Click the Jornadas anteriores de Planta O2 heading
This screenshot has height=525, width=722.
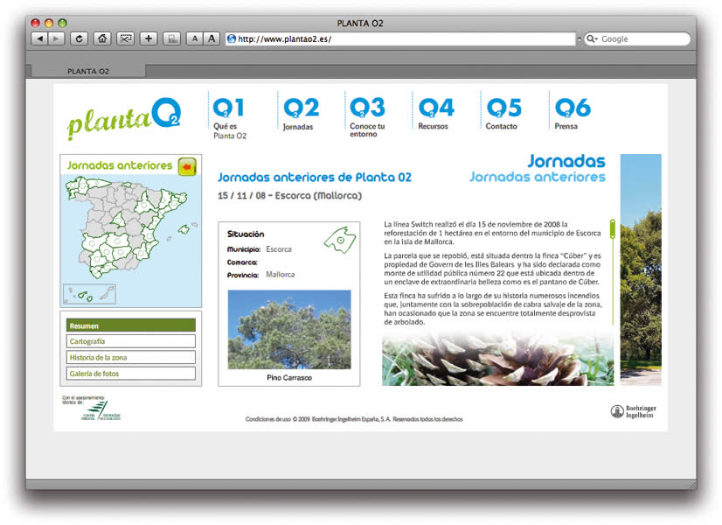[315, 178]
